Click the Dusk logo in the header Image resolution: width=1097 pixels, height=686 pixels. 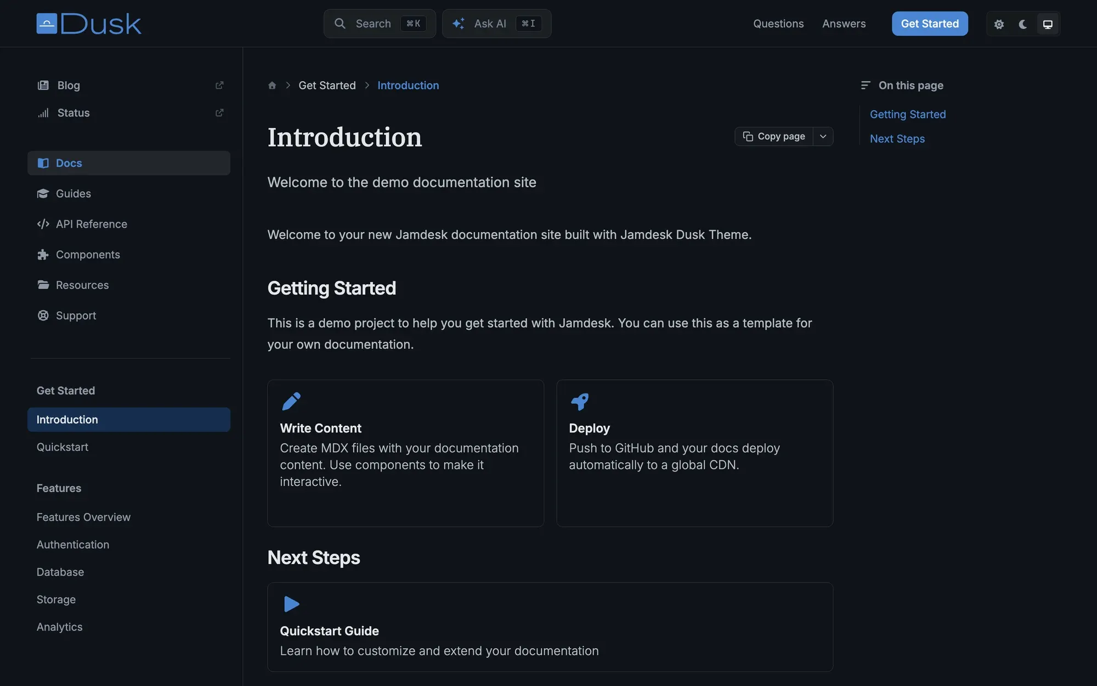point(89,24)
